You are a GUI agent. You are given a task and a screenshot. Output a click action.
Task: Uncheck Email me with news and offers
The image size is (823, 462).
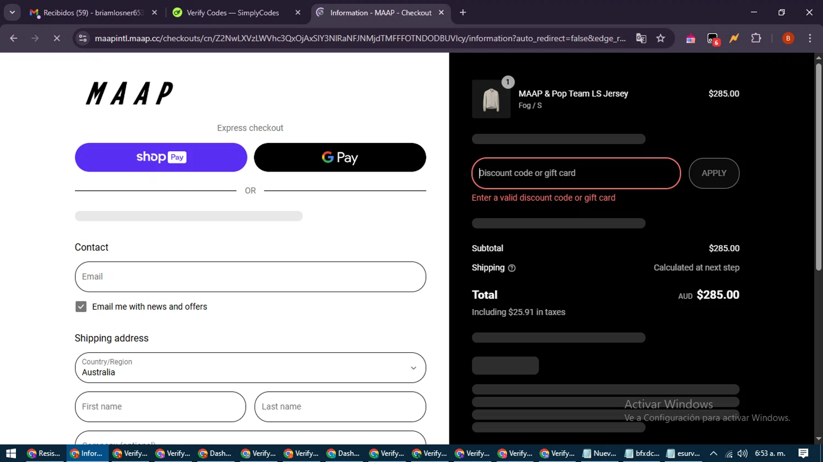(81, 307)
